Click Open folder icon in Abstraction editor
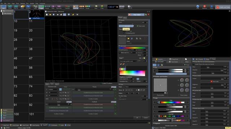Viewport: 231px width, 129px height. point(50,15)
